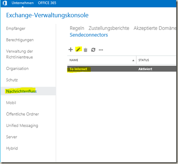
Task: Open the Unternehmen tab
Action: pyautogui.click(x=22, y=3)
